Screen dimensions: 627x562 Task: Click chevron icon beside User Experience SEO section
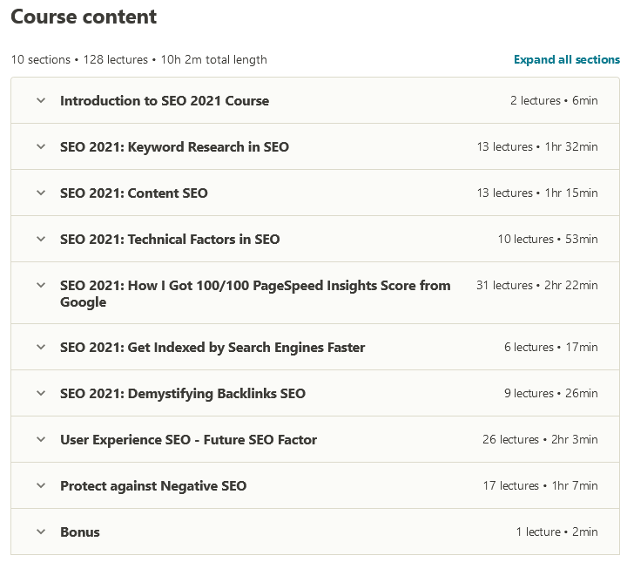40,439
